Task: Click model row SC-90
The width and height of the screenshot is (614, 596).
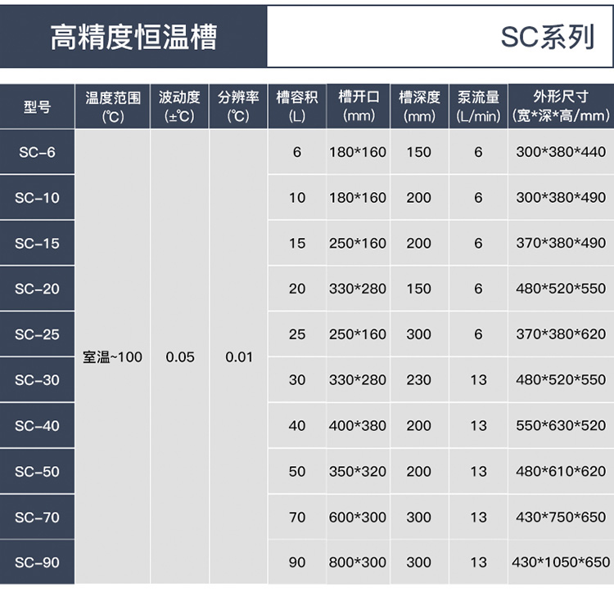Action: coord(37,562)
